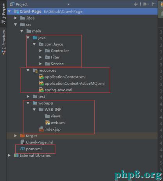Click the applicationContext.xml Spring config icon
Screen dimensions: 163x181
[41, 77]
